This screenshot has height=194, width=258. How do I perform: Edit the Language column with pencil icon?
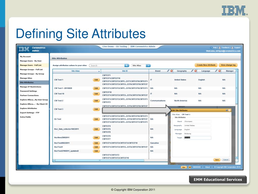216,71
